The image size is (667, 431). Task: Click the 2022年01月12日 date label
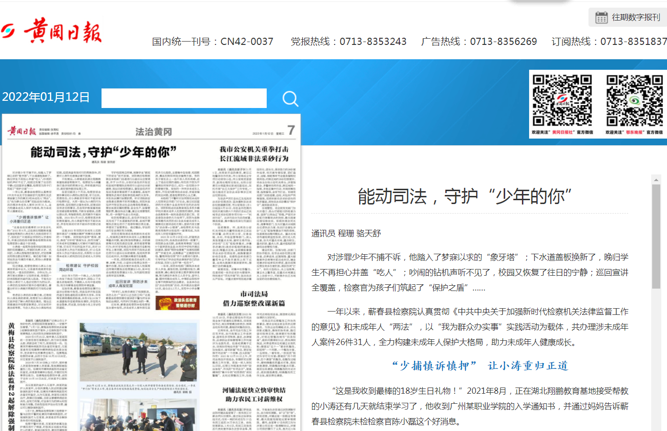point(46,97)
